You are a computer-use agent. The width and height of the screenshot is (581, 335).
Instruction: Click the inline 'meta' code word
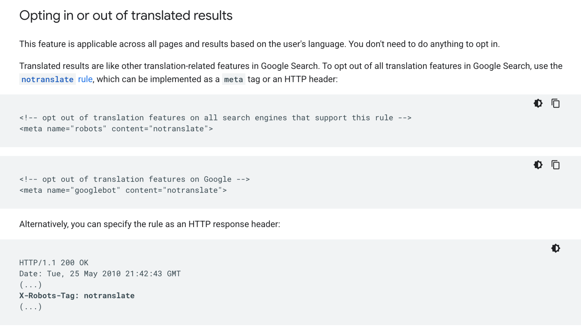(233, 79)
